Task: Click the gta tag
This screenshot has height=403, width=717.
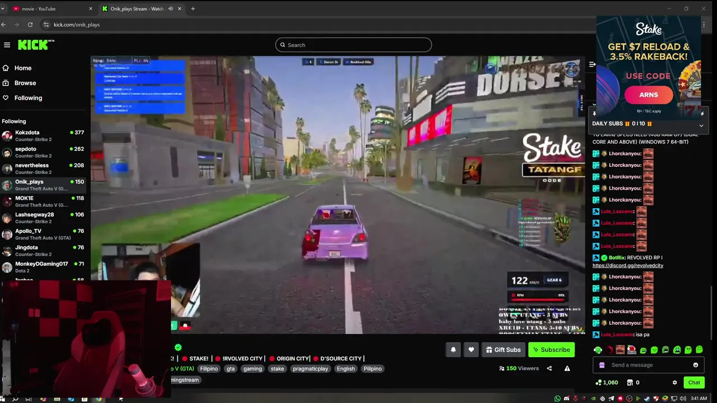Action: pyautogui.click(x=231, y=369)
